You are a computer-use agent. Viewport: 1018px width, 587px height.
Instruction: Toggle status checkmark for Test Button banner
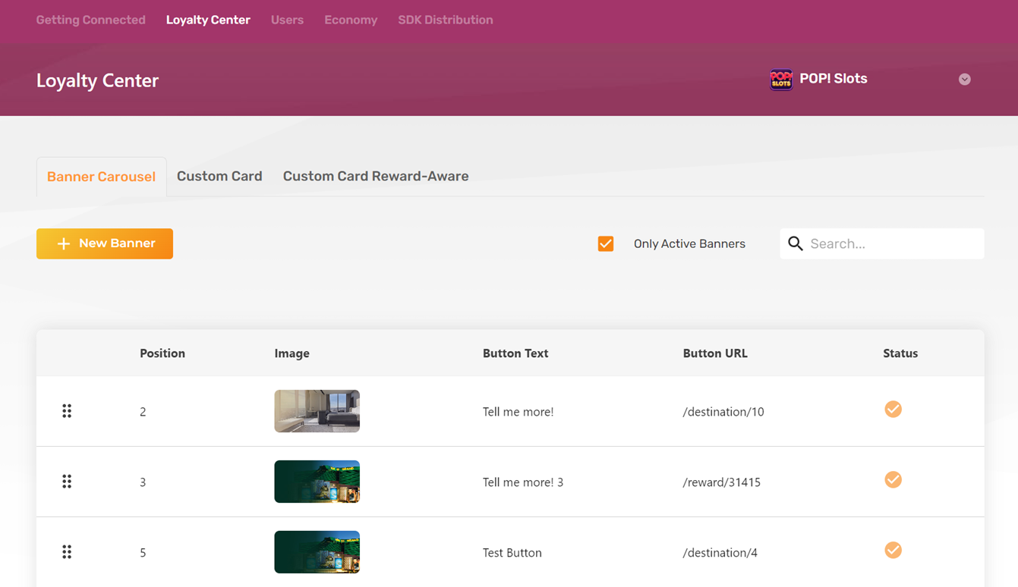893,551
